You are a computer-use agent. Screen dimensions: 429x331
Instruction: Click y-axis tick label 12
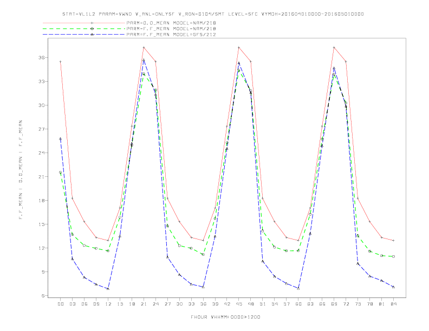point(41,248)
